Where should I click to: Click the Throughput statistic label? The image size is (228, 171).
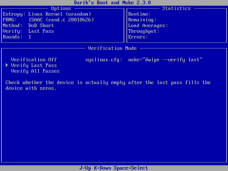(144, 31)
